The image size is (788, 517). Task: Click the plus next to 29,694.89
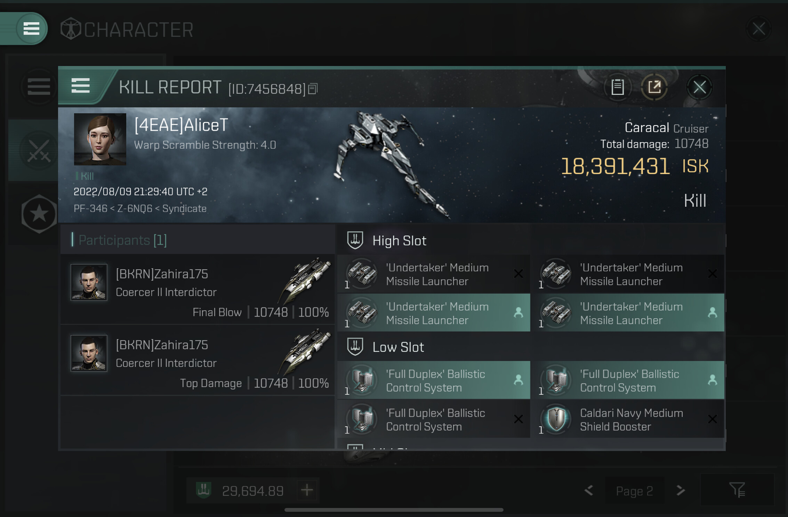pyautogui.click(x=307, y=490)
